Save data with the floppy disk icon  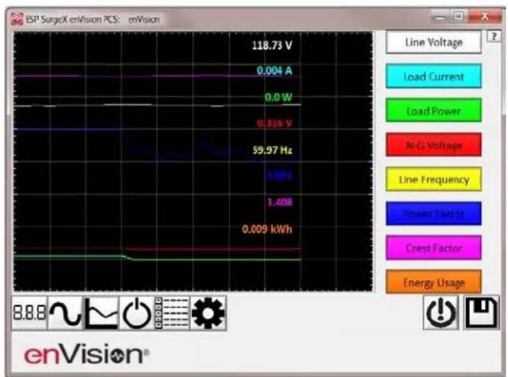click(x=482, y=312)
